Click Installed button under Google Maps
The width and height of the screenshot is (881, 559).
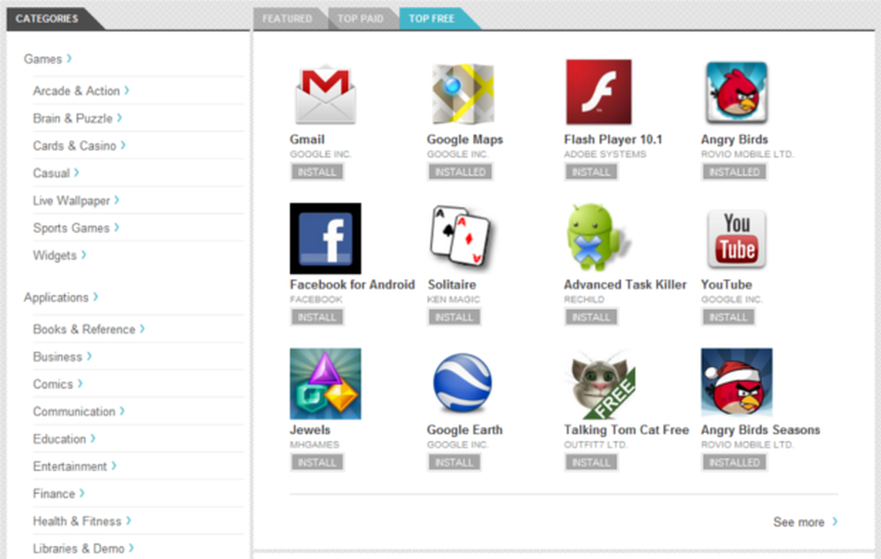pyautogui.click(x=460, y=172)
